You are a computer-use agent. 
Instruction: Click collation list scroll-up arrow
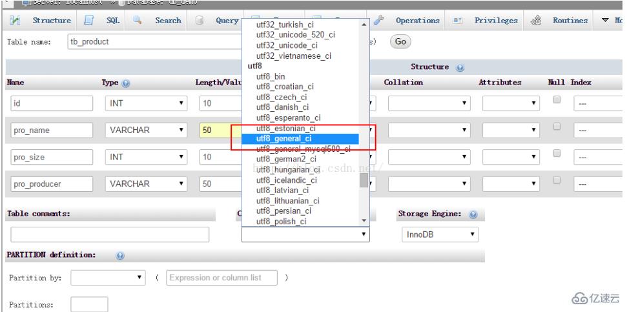[364, 24]
